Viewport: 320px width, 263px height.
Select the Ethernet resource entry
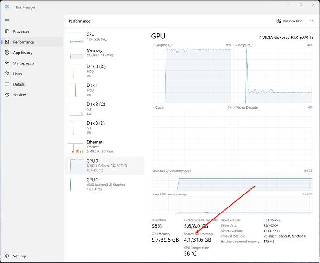(x=105, y=146)
